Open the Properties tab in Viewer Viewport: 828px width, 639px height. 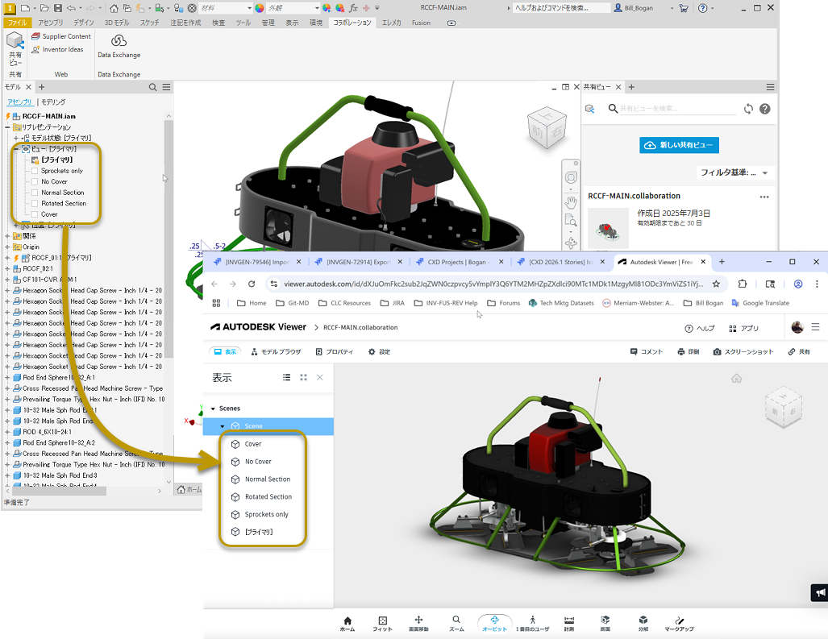pos(335,352)
